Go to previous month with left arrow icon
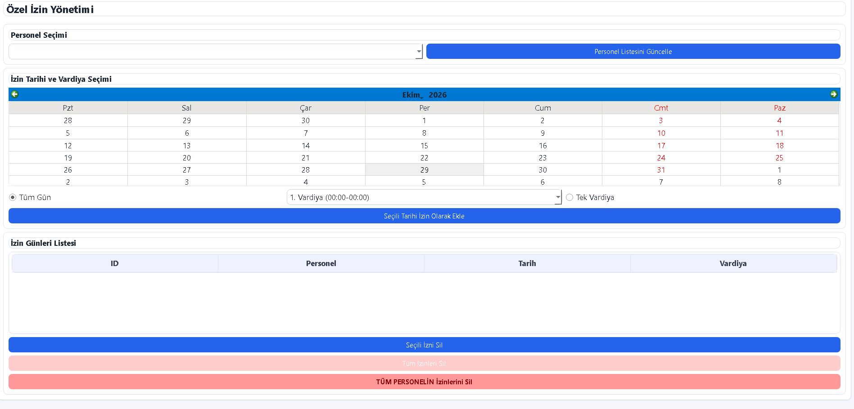Screen dimensions: 854x409 pos(14,94)
